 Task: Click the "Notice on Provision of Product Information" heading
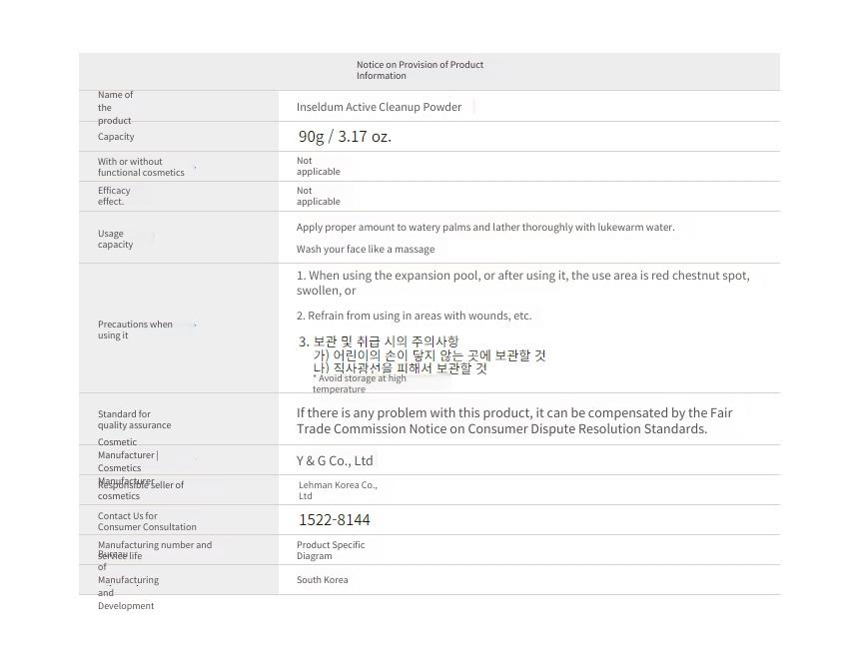click(x=420, y=70)
